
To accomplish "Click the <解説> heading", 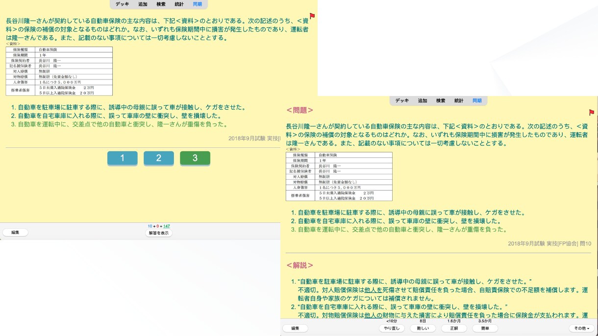I will pos(299,265).
